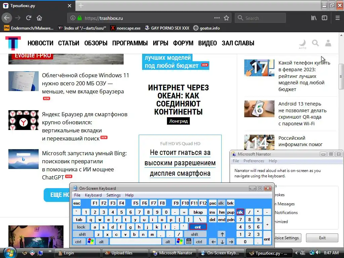This screenshot has height=258, width=344.
Task: Click the Windows Start orb
Action: pyautogui.click(x=9, y=253)
